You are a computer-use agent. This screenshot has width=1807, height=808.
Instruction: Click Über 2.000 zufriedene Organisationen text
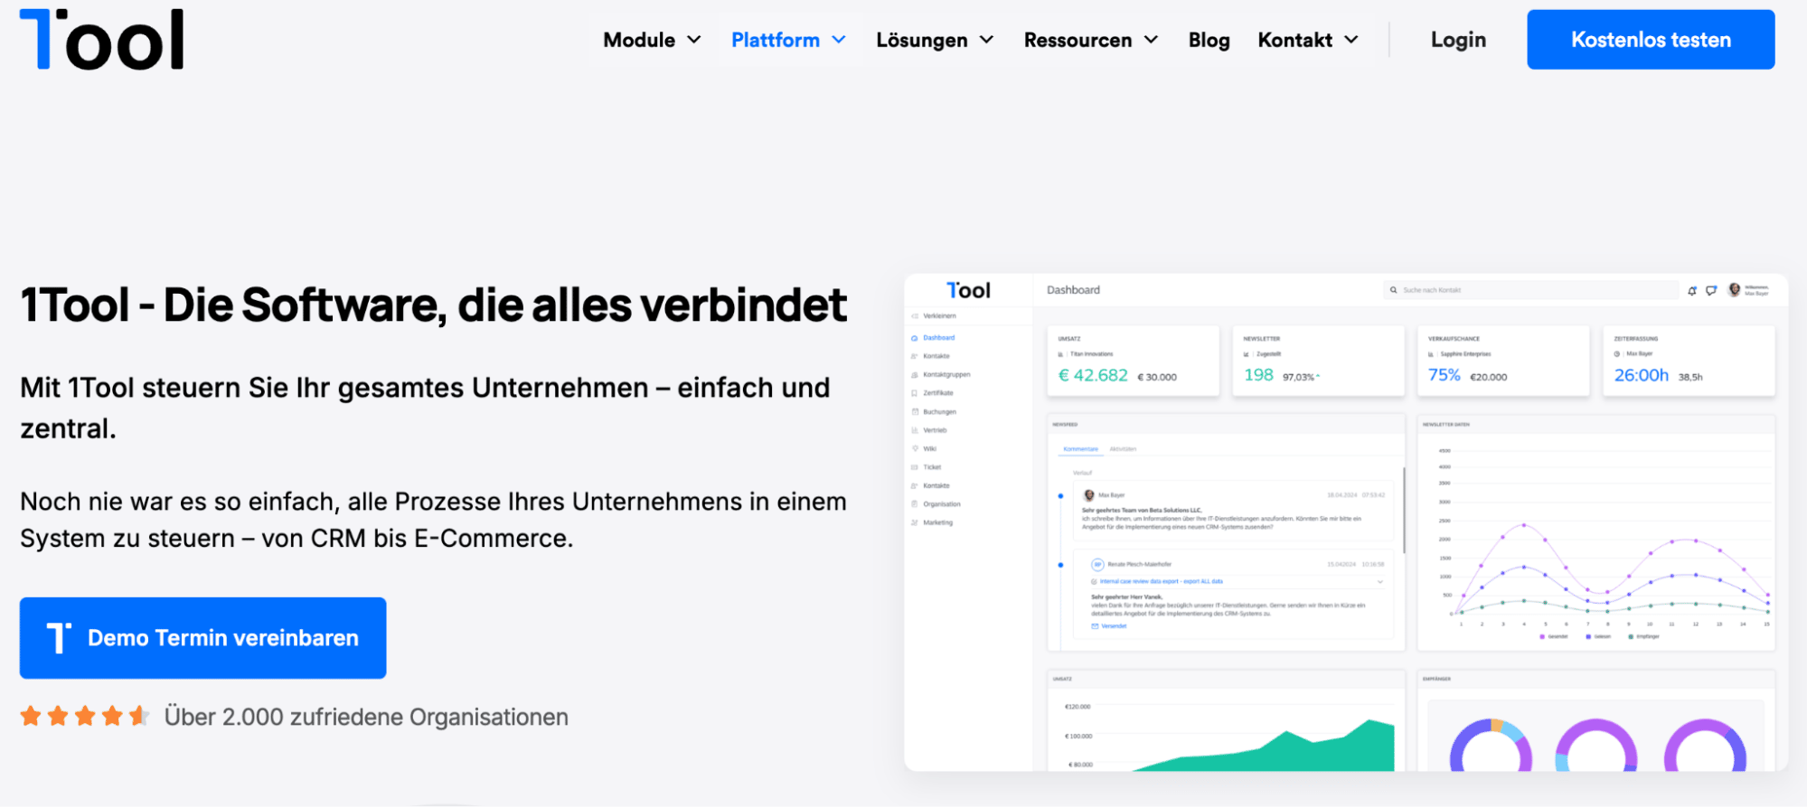point(366,718)
